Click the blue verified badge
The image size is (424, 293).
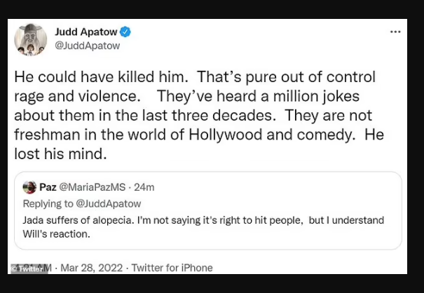125,32
